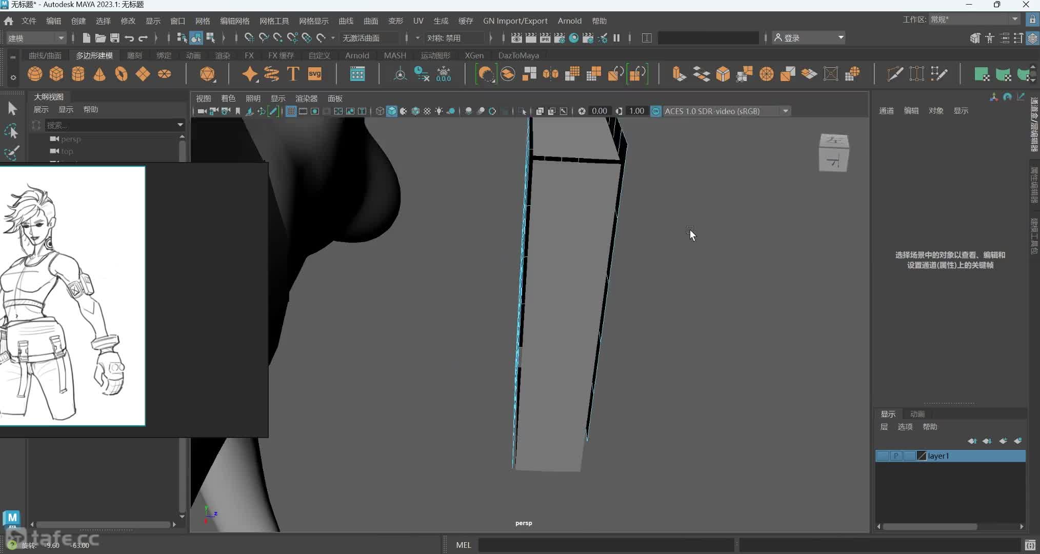
Task: Create a polygon cube from the shelf
Action: click(x=56, y=74)
